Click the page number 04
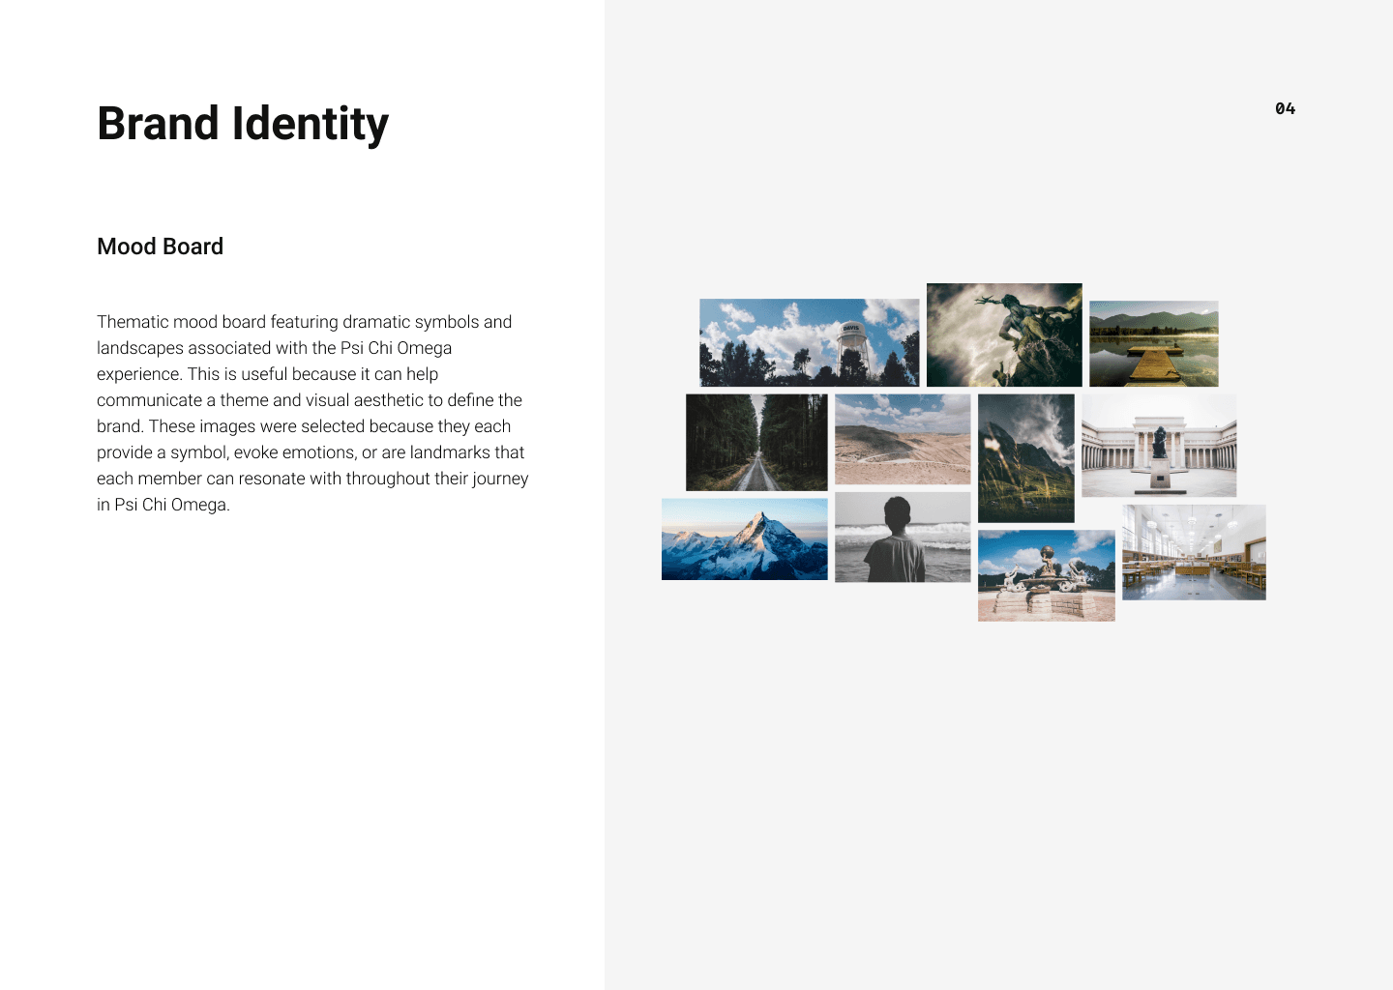 coord(1285,108)
